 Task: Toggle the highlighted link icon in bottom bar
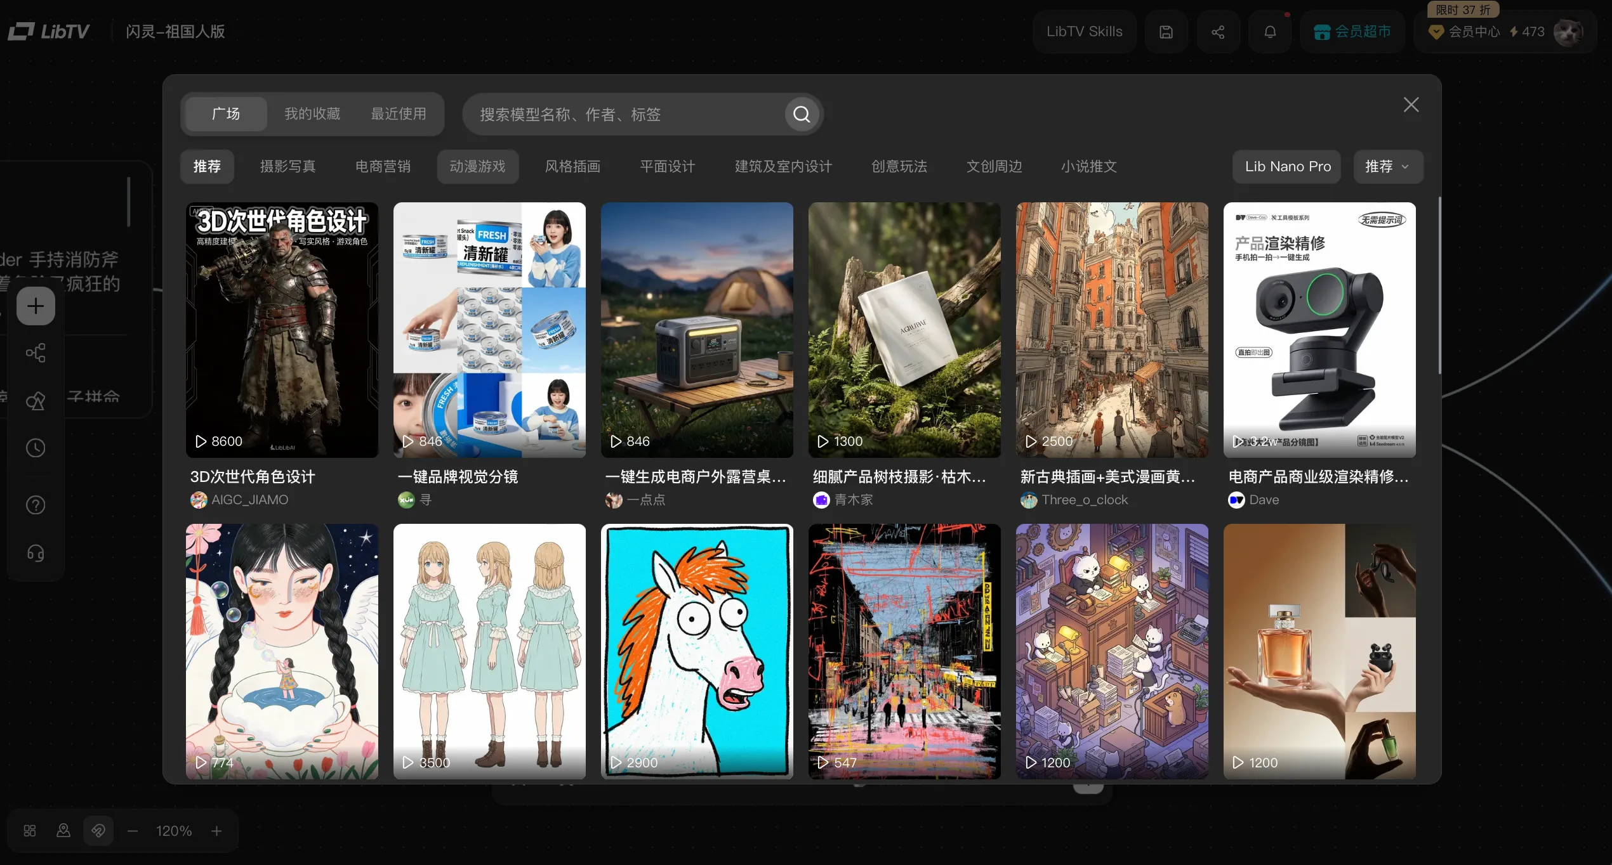(x=98, y=831)
